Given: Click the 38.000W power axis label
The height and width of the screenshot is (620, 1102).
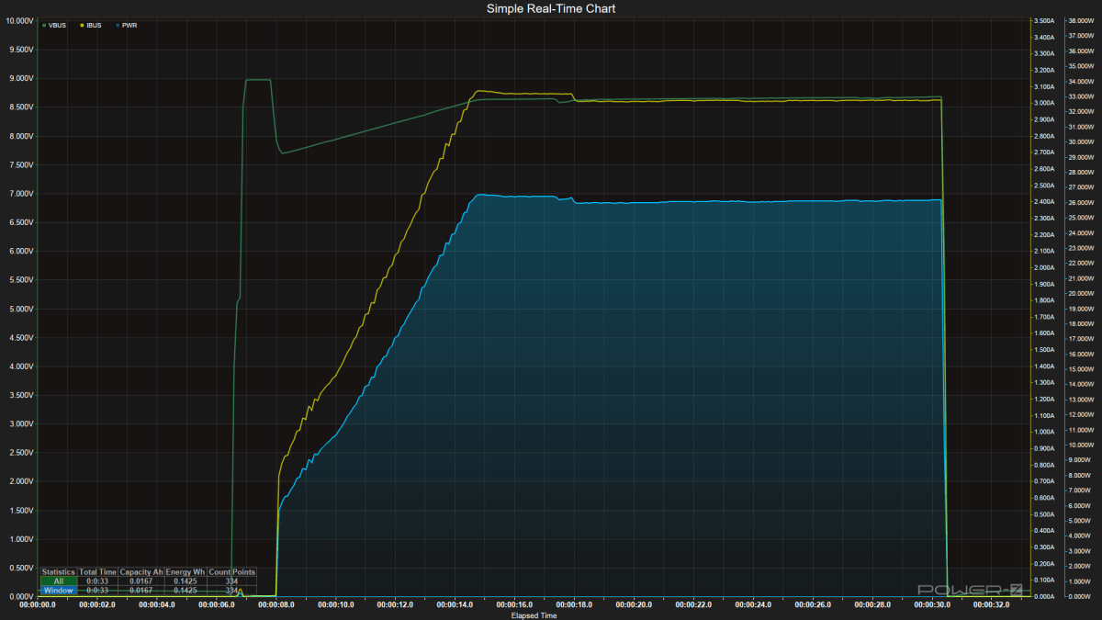Looking at the screenshot, I should 1080,20.
